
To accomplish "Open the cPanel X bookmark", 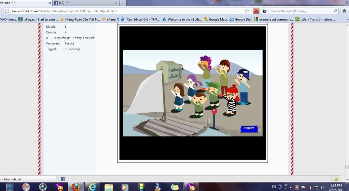I will [x=110, y=20].
